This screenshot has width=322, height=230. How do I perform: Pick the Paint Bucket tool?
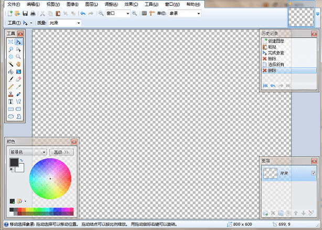click(10, 71)
